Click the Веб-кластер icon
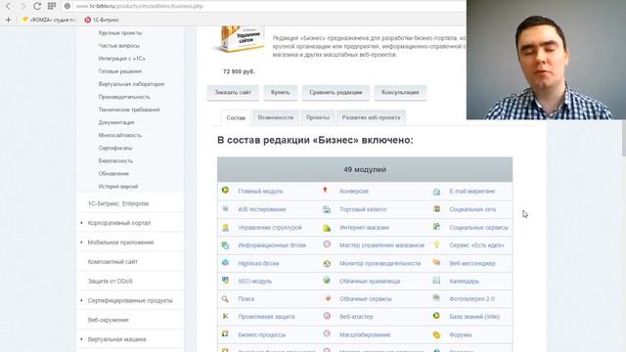This screenshot has height=352, width=626. [327, 316]
